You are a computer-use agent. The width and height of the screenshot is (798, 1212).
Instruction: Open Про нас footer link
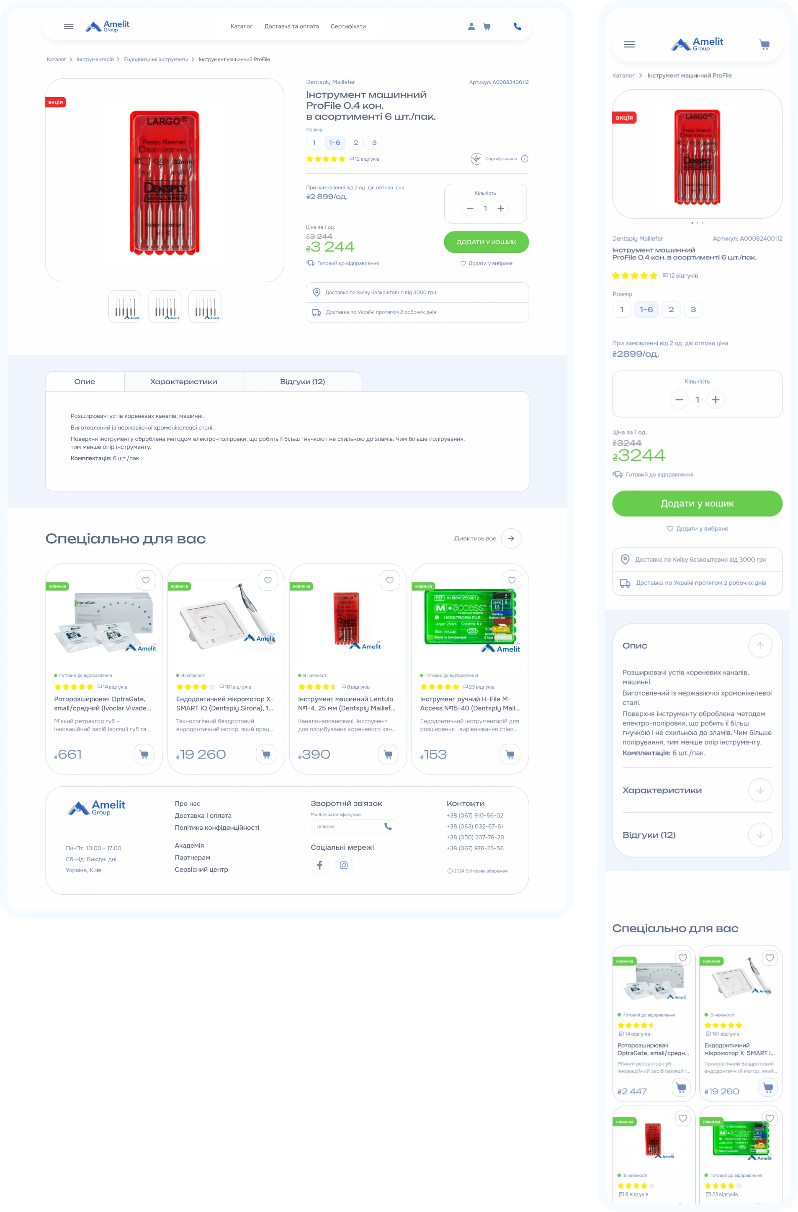tap(188, 803)
